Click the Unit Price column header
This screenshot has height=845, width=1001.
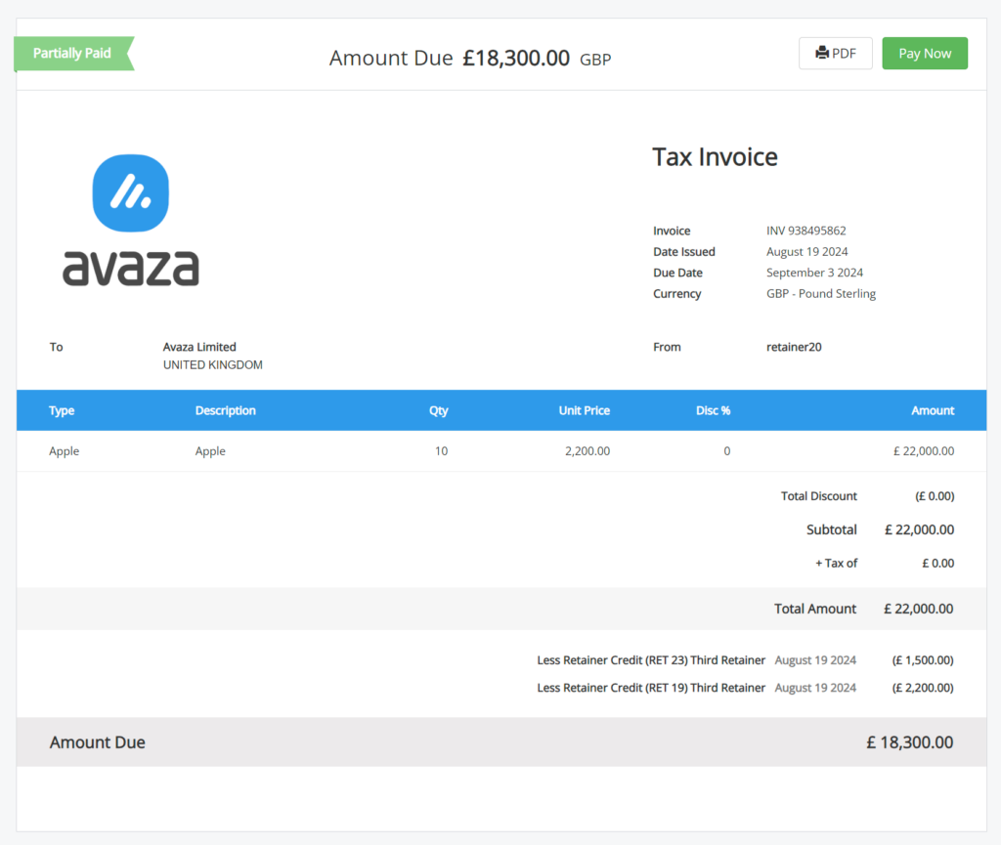585,410
